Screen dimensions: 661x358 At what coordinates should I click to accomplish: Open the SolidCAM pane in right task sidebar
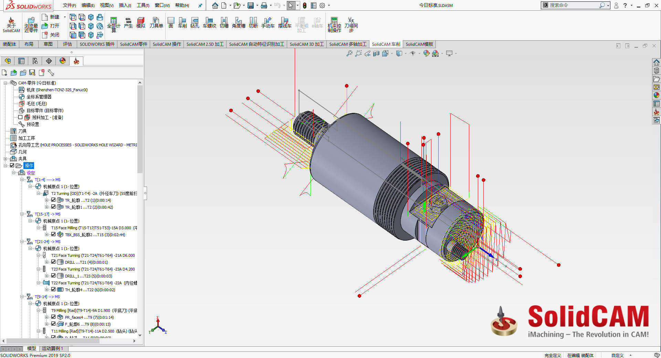tap(657, 112)
